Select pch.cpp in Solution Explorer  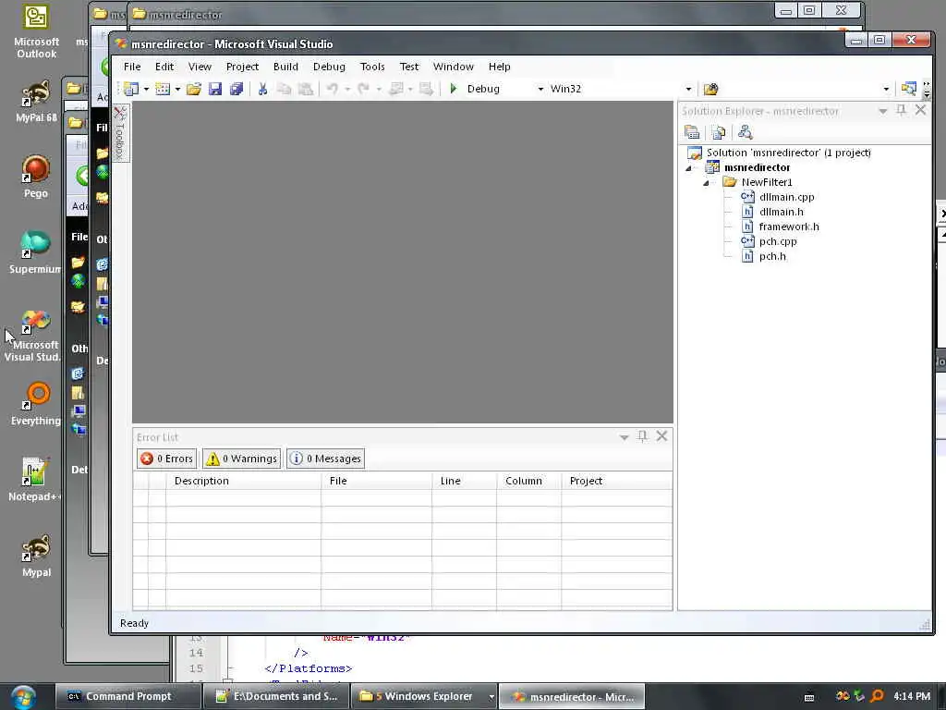[x=778, y=241]
